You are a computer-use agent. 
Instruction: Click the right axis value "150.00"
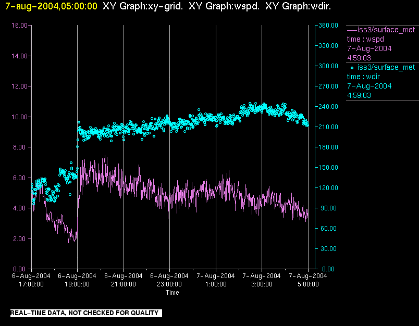tap(328, 167)
